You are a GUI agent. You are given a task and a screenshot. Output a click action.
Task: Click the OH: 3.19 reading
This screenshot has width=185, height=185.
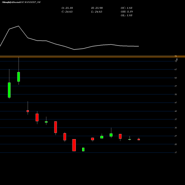coord(127,12)
